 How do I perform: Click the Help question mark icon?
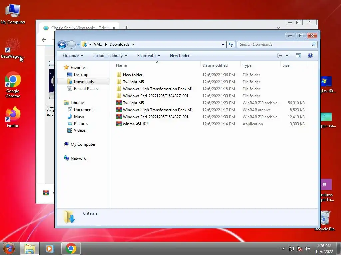[x=310, y=56]
